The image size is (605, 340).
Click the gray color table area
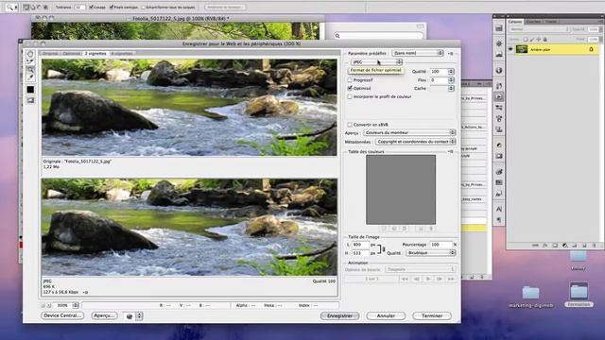(x=401, y=189)
